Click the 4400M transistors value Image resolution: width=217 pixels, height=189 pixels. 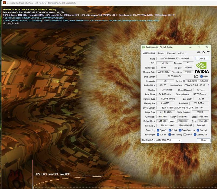(x=188, y=72)
